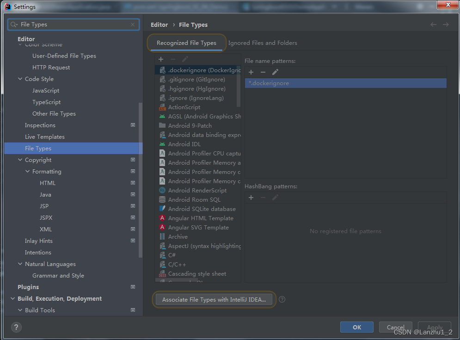Select JavaScript under Code Style
Viewport: 460px width, 340px height.
[46, 91]
